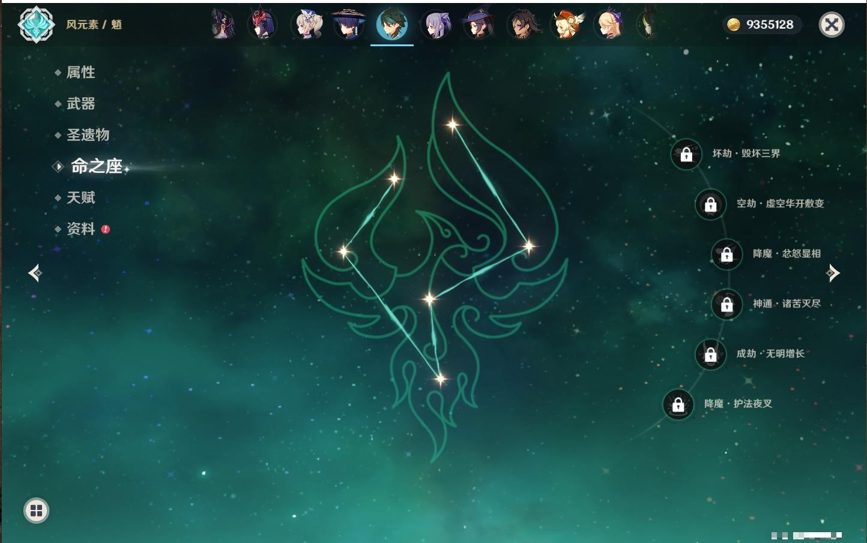Click the label 降魔·忿怒显相
The height and width of the screenshot is (543, 867).
tap(787, 253)
